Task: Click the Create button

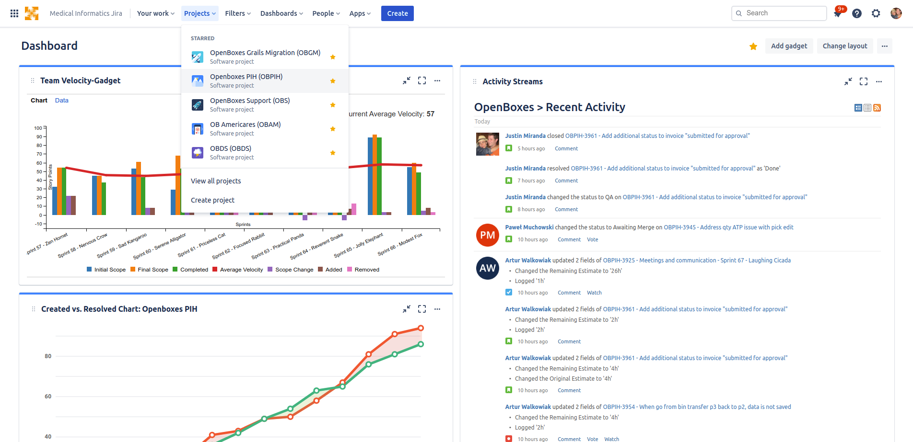Action: (x=398, y=13)
